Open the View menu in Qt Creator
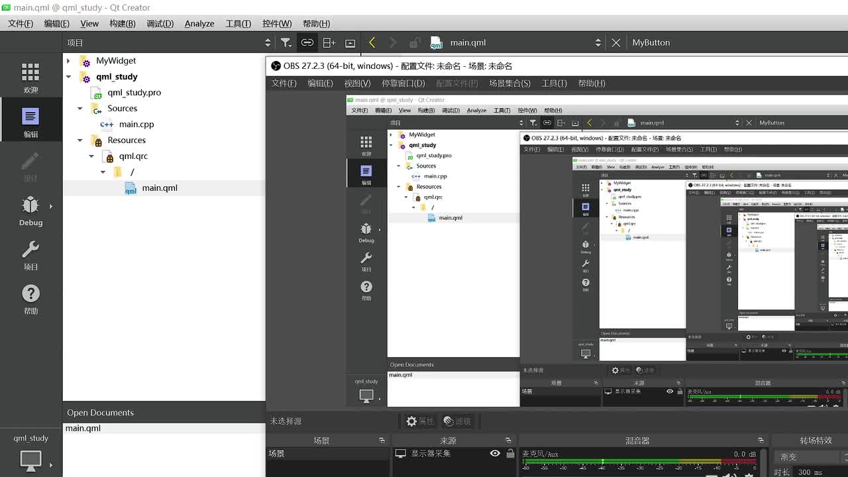 tap(89, 23)
